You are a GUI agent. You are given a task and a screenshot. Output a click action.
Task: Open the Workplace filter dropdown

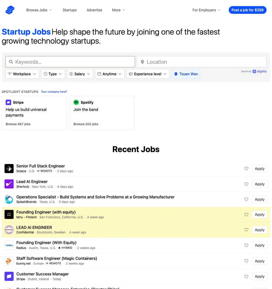click(22, 74)
